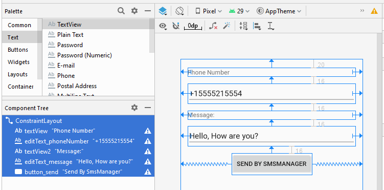Open the Palette settings gear

point(134,11)
